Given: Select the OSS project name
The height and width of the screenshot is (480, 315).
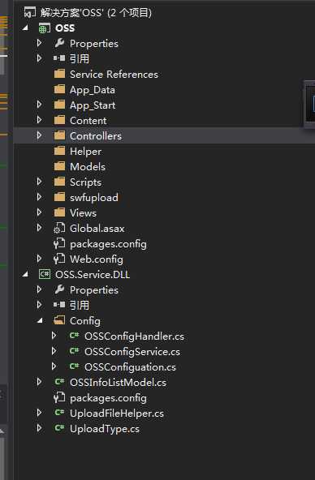Looking at the screenshot, I should click(65, 28).
